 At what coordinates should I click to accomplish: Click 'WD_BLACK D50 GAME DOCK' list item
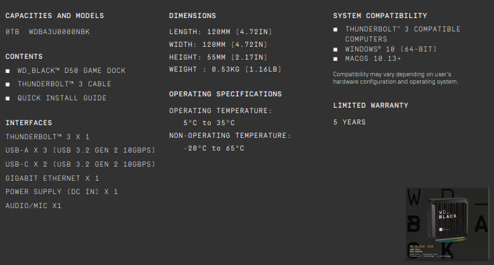pos(72,71)
